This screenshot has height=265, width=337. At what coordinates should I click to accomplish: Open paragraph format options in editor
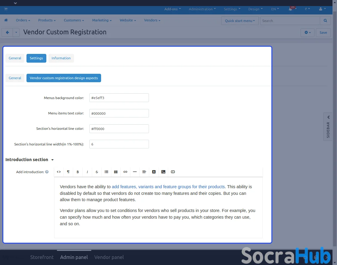(68, 172)
